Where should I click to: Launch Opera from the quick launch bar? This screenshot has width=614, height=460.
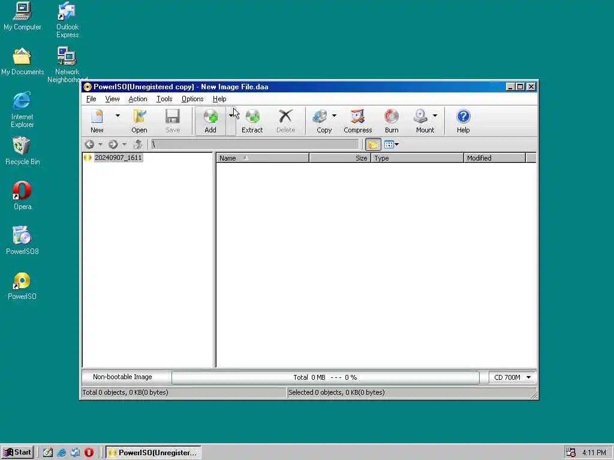click(89, 453)
